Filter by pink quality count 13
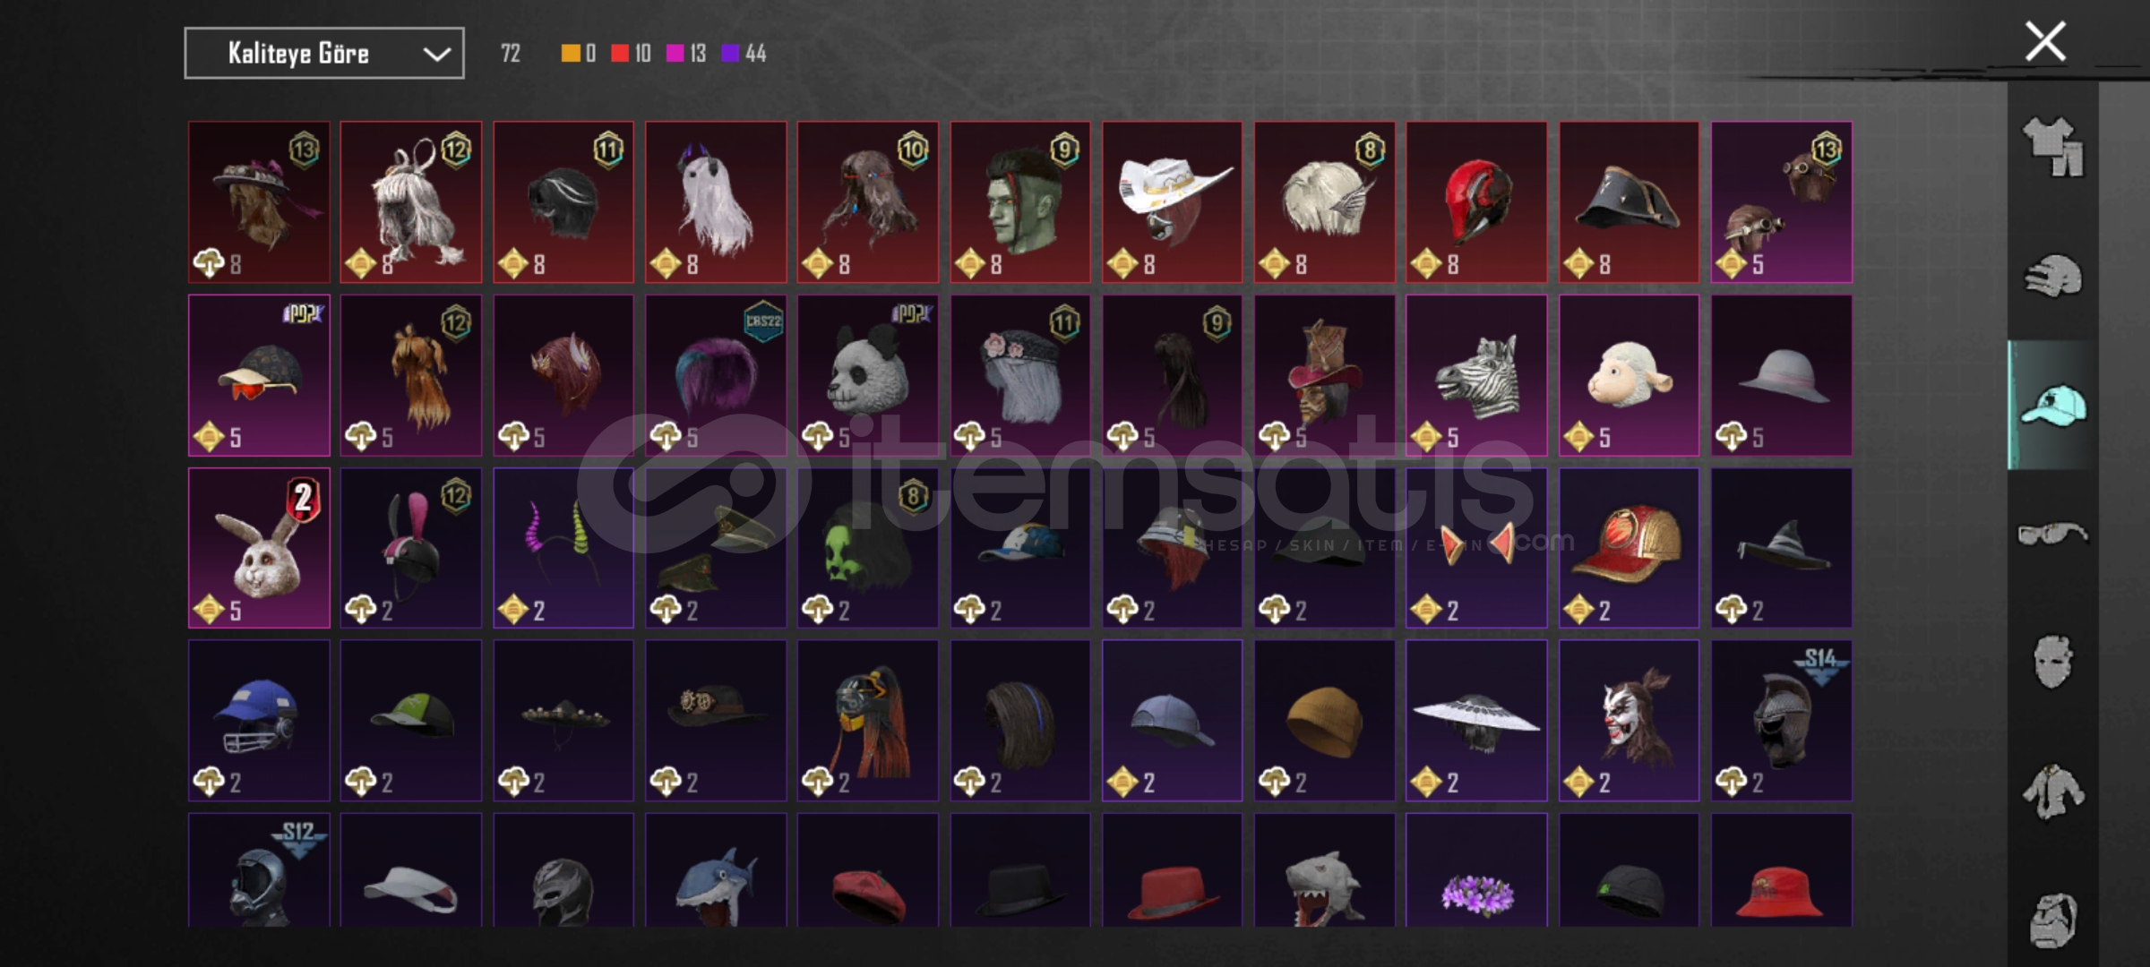Viewport: 2150px width, 967px height. pyautogui.click(x=686, y=54)
